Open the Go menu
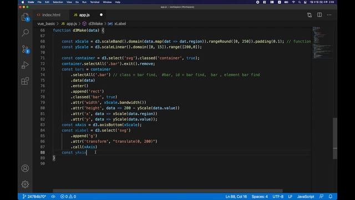The image size is (355, 200). pos(77,2)
